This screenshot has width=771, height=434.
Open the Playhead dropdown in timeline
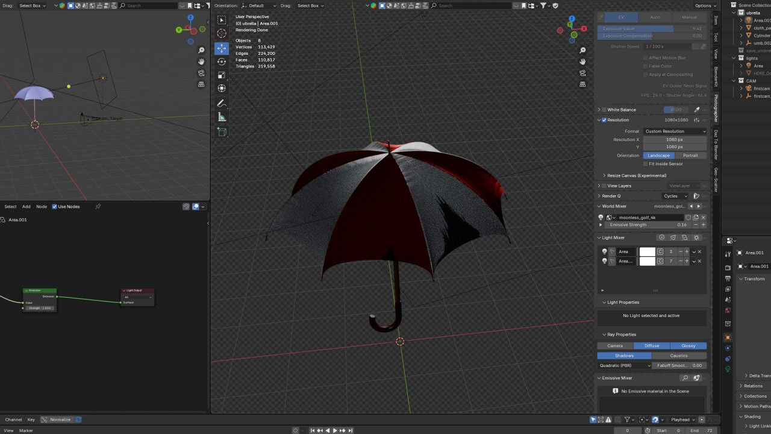click(682, 420)
